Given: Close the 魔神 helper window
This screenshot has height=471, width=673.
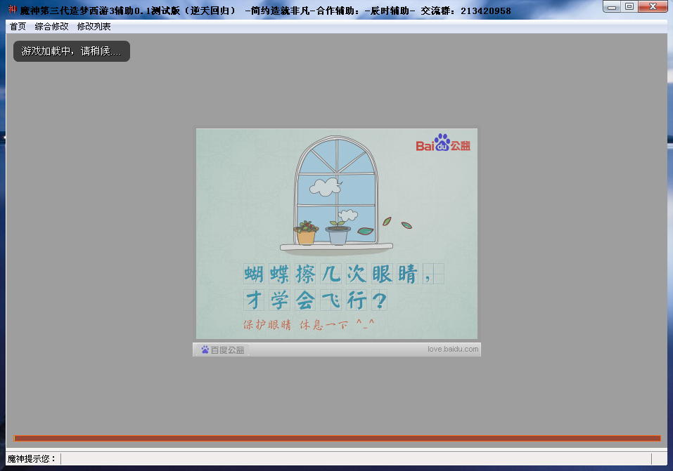Looking at the screenshot, I should point(653,6).
